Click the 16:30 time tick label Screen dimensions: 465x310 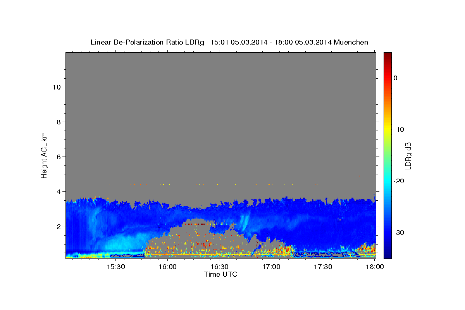(219, 267)
